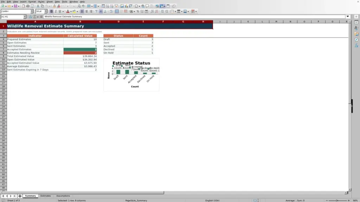Open the Data menu

pos(57,2)
